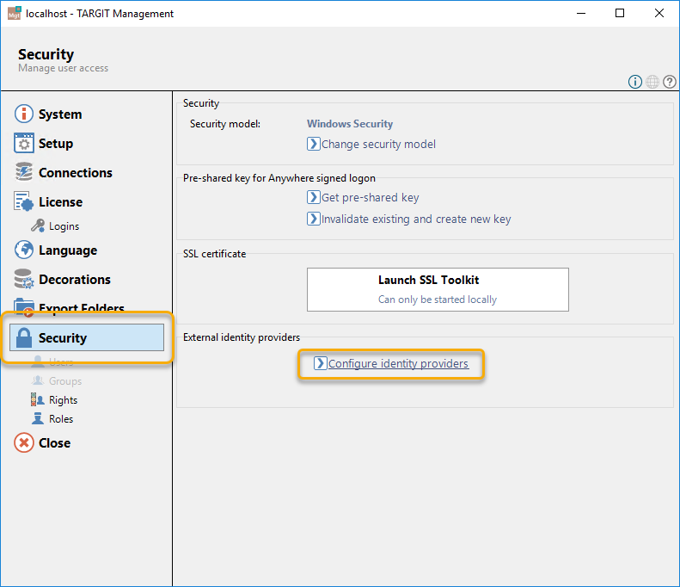
Task: Click the blue information icon at top right
Action: 635,82
